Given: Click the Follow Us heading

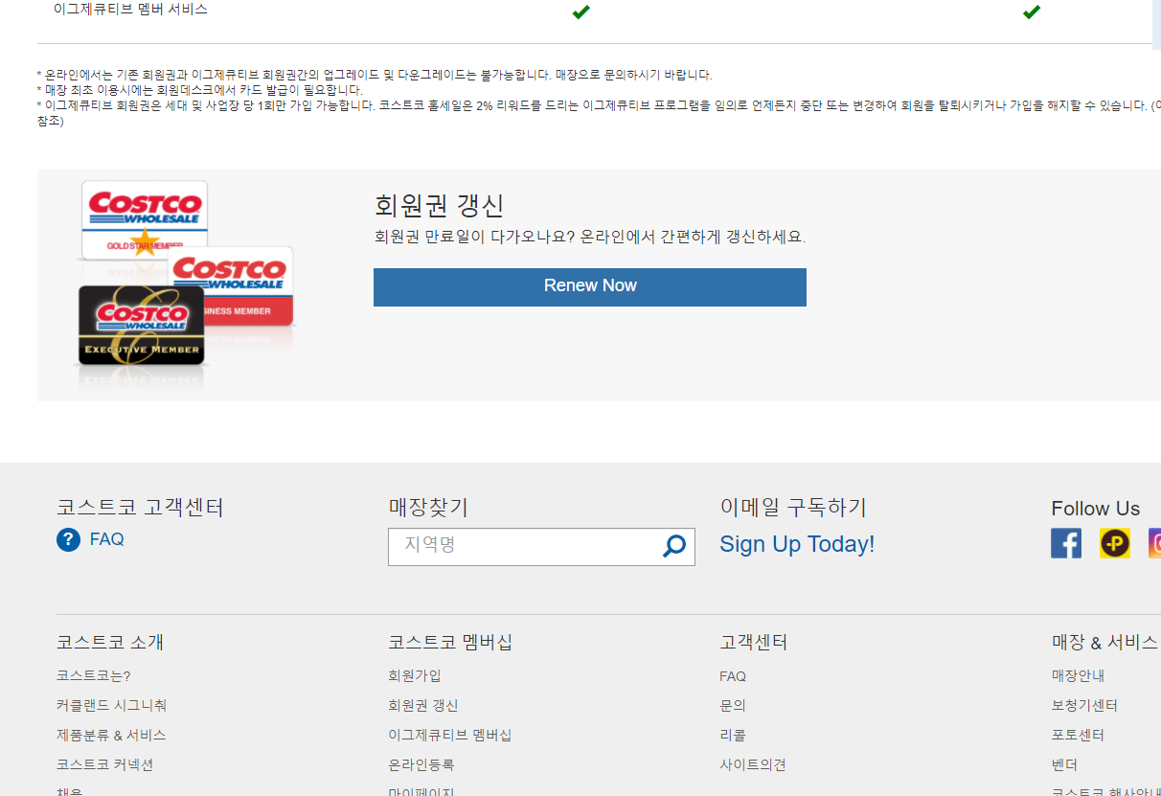Looking at the screenshot, I should click(1096, 509).
